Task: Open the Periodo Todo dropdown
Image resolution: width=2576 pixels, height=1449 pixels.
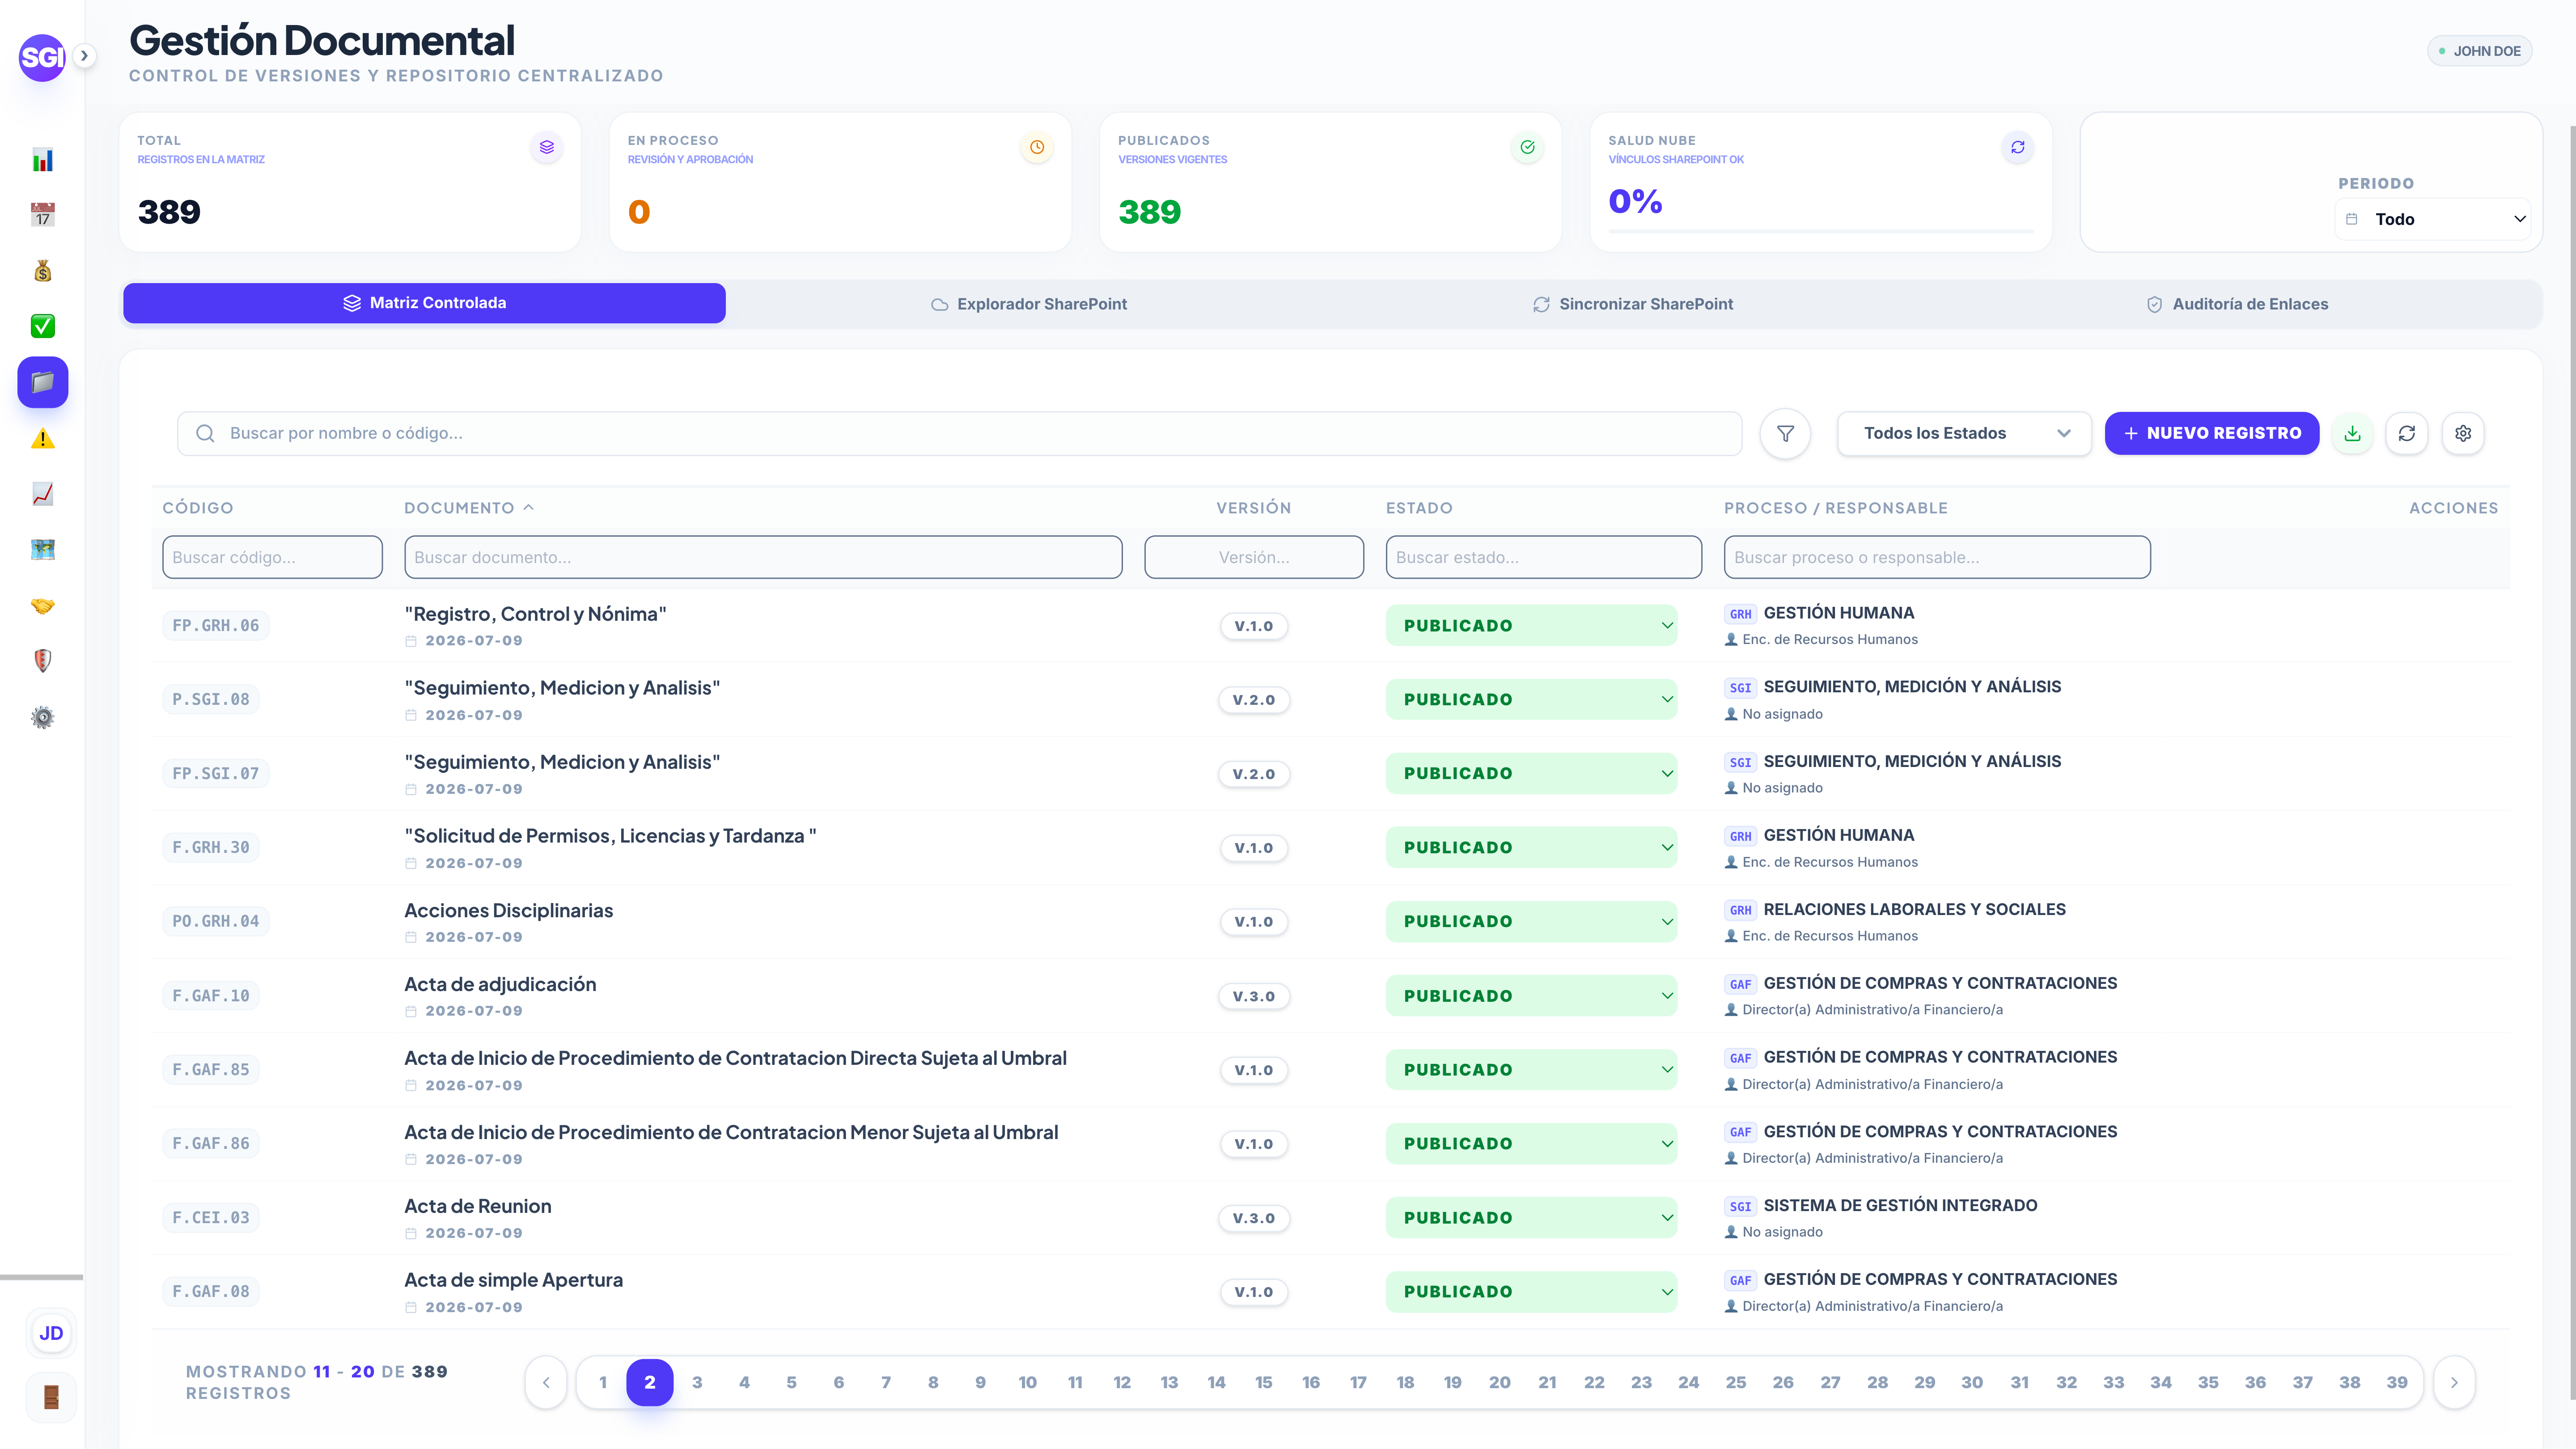Action: click(2432, 219)
